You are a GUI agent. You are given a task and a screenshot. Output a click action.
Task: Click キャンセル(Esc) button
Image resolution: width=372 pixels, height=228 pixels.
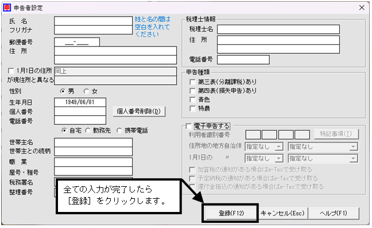282,213
